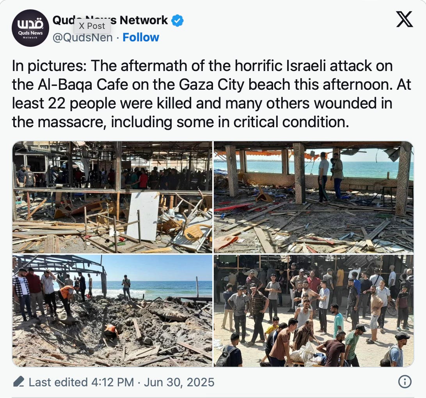This screenshot has height=398, width=426.
Task: Follow the Quds News Network account
Action: pos(141,37)
